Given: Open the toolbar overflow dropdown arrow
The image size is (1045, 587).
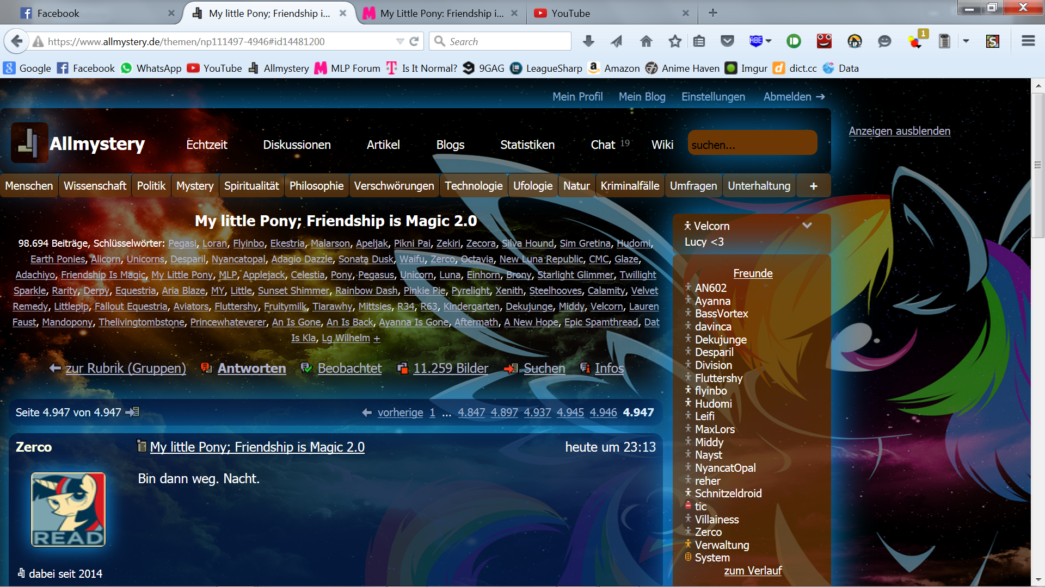Looking at the screenshot, I should [966, 41].
